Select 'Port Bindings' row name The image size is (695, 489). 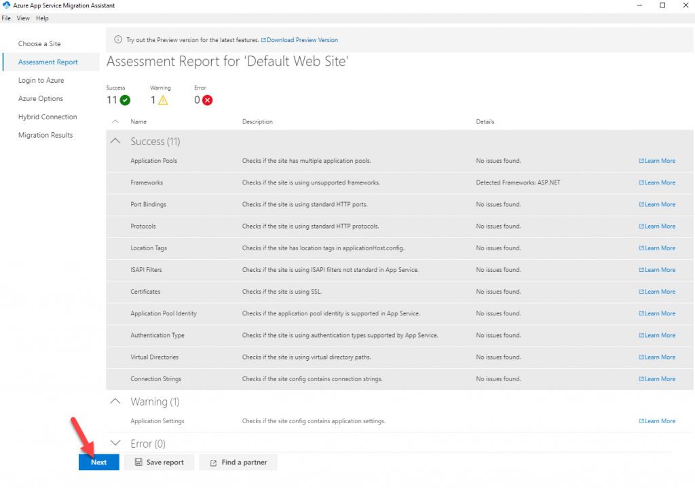(148, 204)
